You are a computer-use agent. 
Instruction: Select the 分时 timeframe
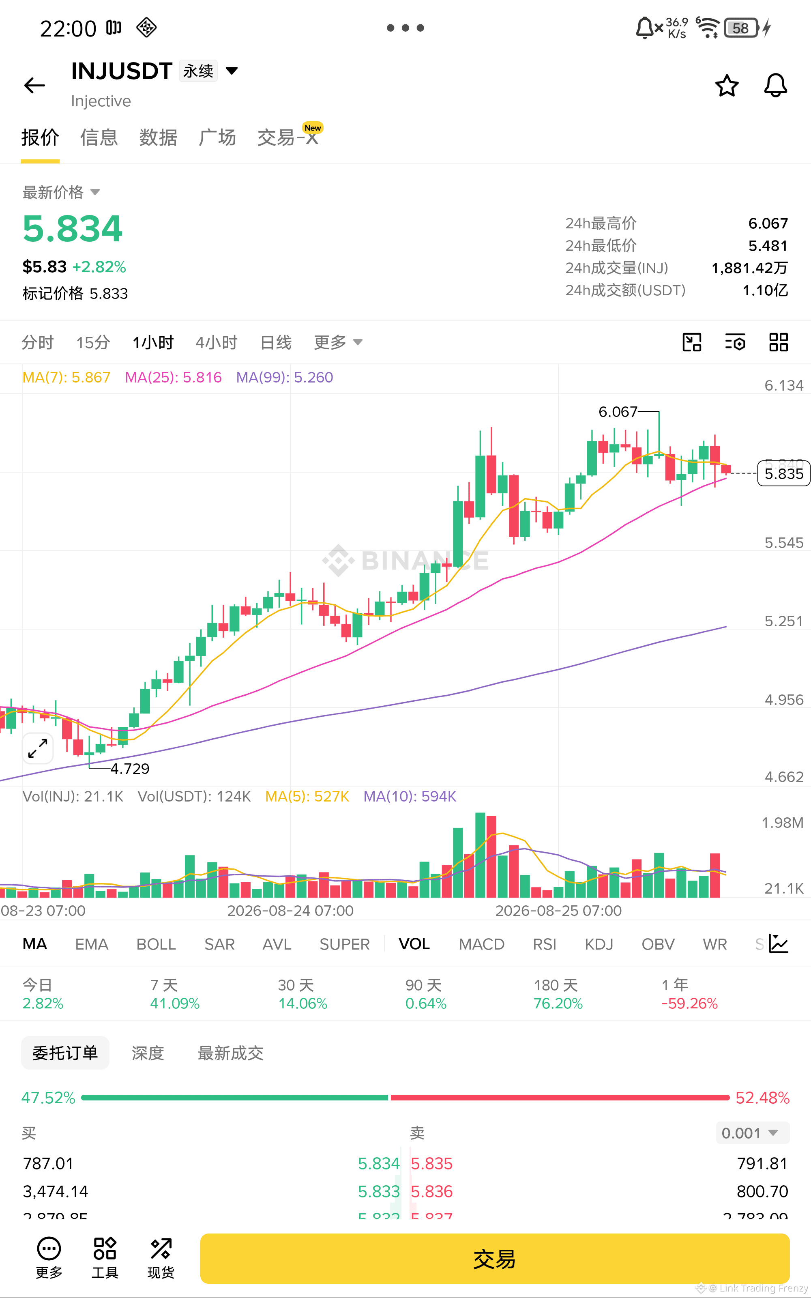point(38,342)
